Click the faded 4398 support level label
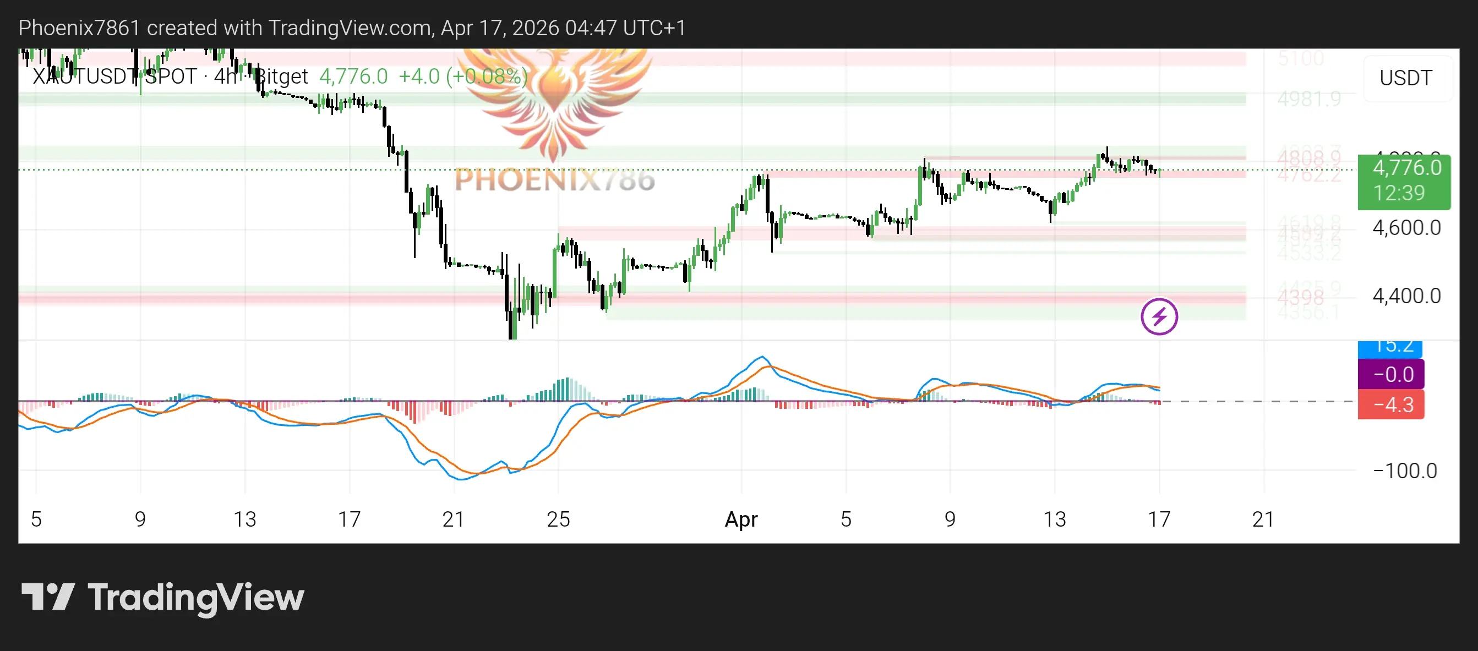 click(1300, 297)
